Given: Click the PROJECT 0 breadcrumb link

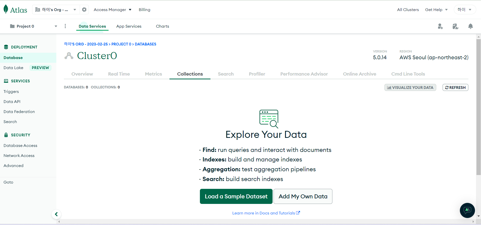Looking at the screenshot, I should (x=121, y=44).
